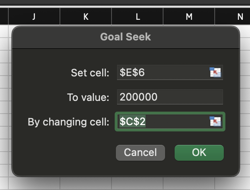
Task: Select column K header
Action: (x=86, y=17)
